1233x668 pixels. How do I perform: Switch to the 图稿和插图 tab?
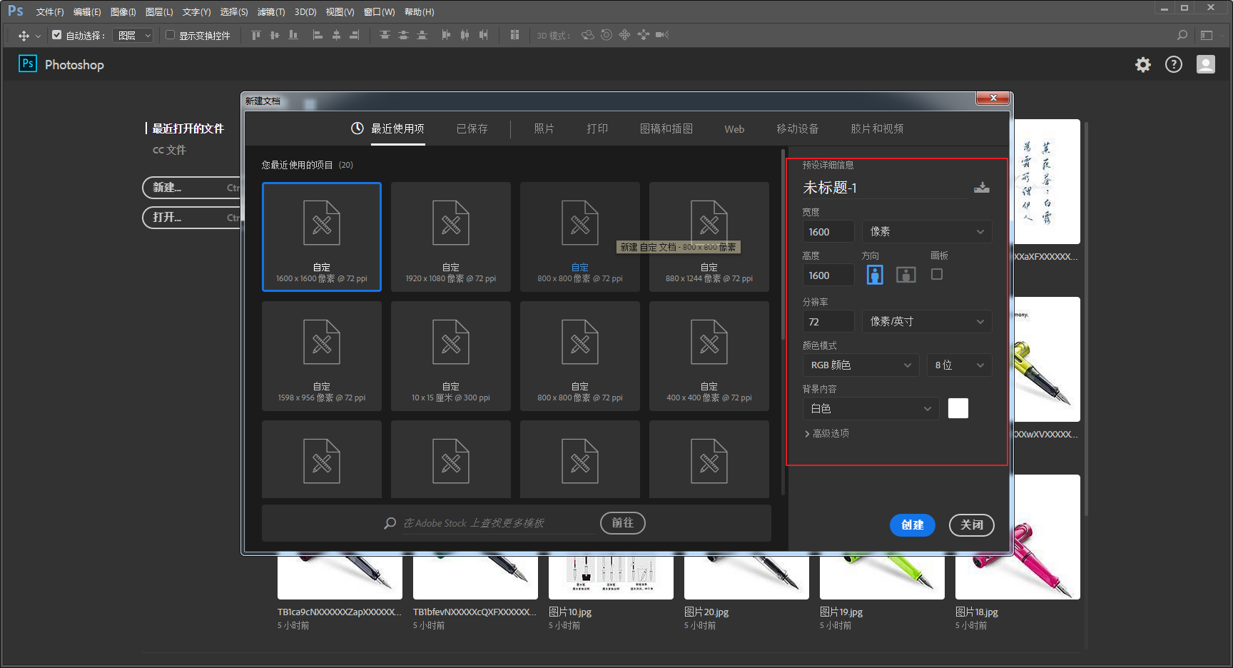(x=666, y=129)
